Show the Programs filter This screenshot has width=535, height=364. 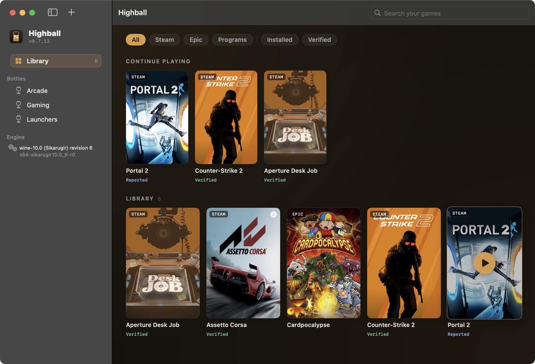232,39
